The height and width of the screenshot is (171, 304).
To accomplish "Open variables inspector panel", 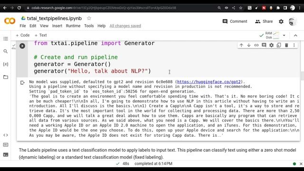I will pyautogui.click(x=6, y=64).
